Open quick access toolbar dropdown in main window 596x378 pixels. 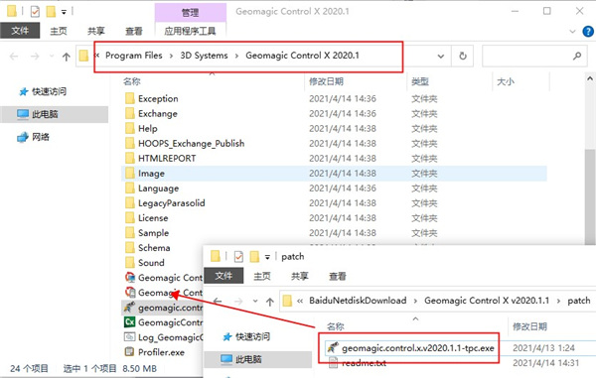tap(64, 12)
